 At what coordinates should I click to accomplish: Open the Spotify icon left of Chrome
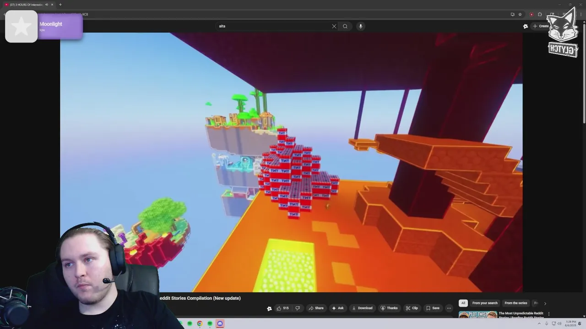click(190, 324)
